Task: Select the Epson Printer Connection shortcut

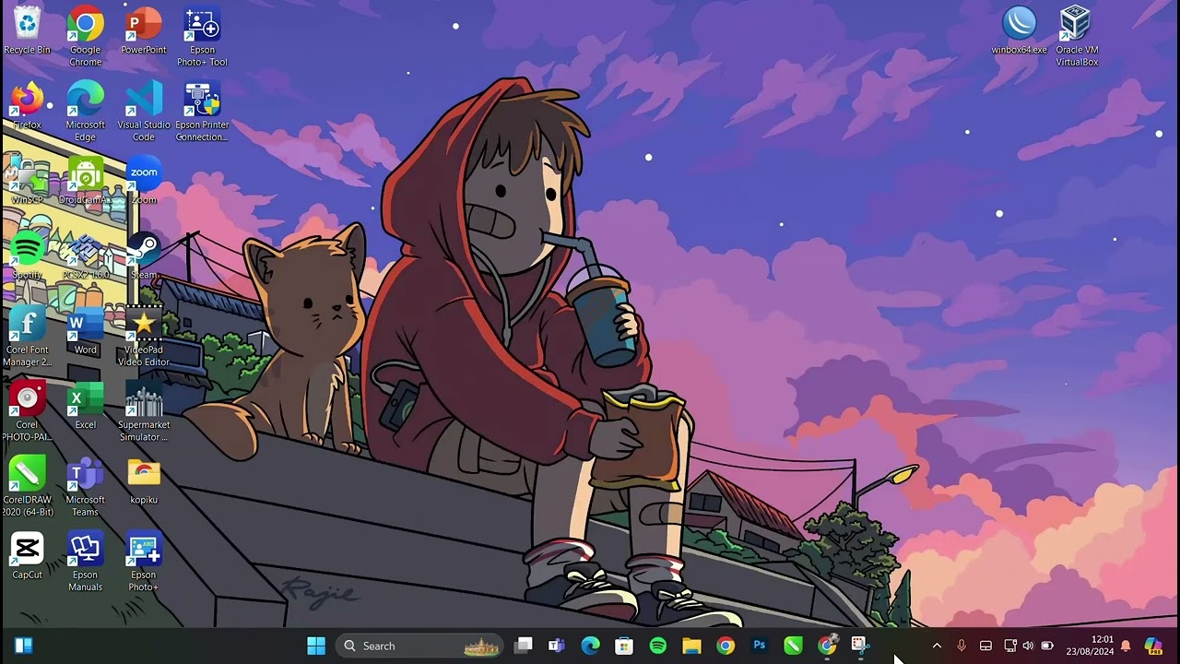Action: click(202, 112)
